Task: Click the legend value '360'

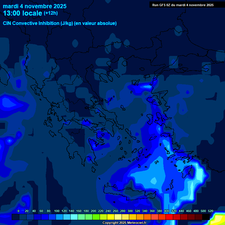Action: (152, 211)
